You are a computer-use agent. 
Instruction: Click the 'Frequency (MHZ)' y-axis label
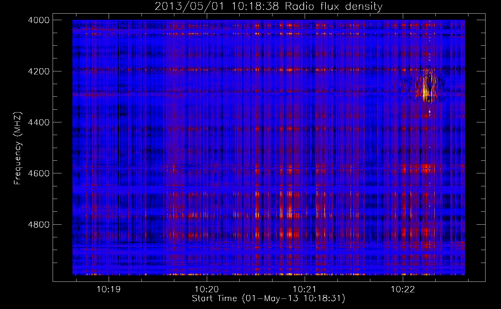tap(18, 148)
